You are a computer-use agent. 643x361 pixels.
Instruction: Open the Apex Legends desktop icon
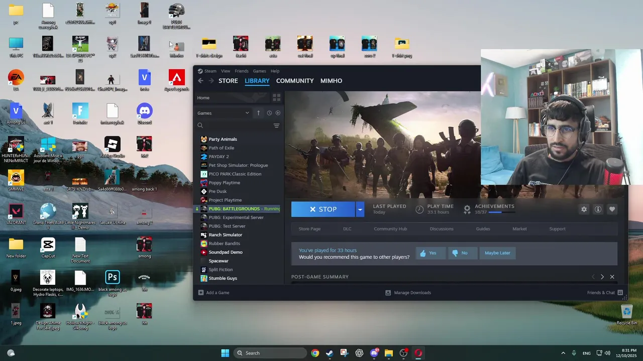click(176, 80)
